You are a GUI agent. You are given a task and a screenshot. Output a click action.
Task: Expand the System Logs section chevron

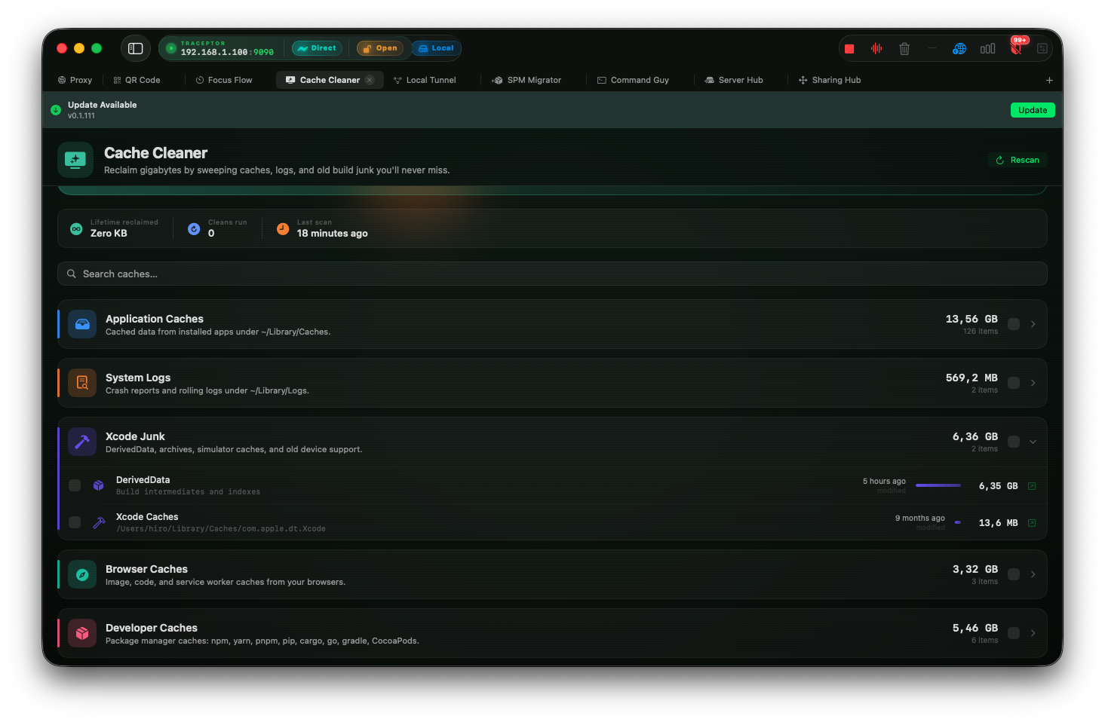click(x=1033, y=383)
